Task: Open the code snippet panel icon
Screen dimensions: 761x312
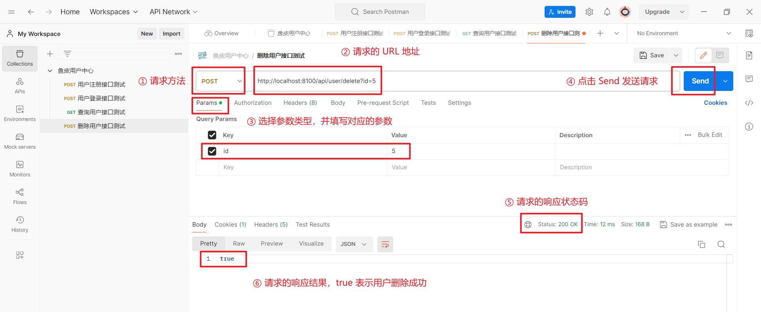Action: coord(749,103)
